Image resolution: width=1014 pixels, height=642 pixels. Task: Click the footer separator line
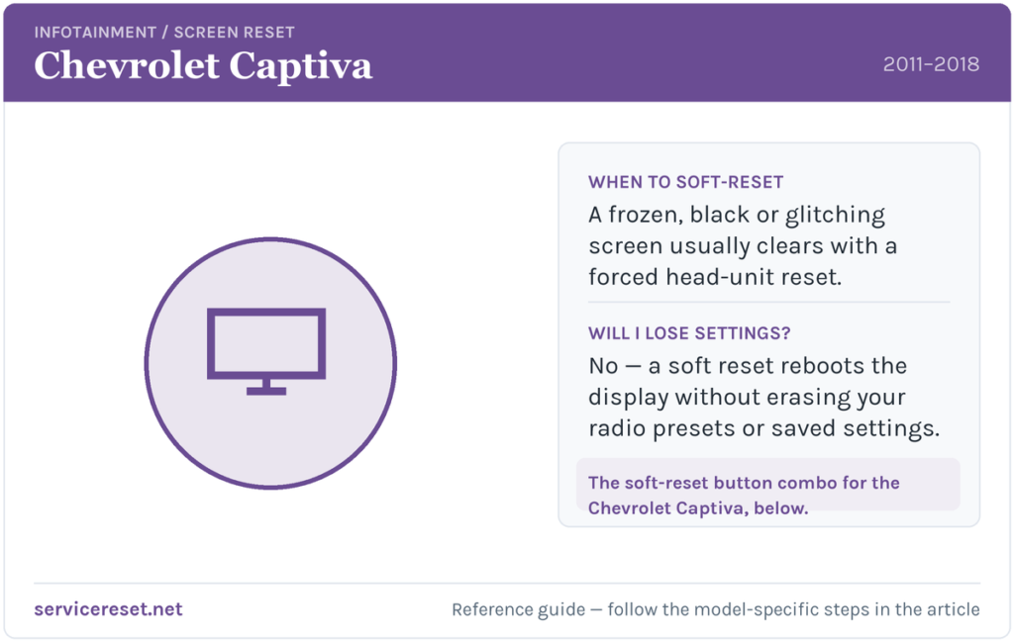click(x=507, y=584)
